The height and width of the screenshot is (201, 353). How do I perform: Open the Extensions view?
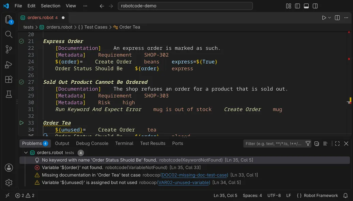[9, 79]
